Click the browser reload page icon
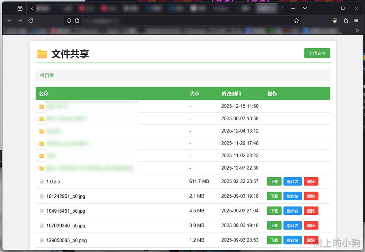Viewport: 365px width, 252px height. 31,21
